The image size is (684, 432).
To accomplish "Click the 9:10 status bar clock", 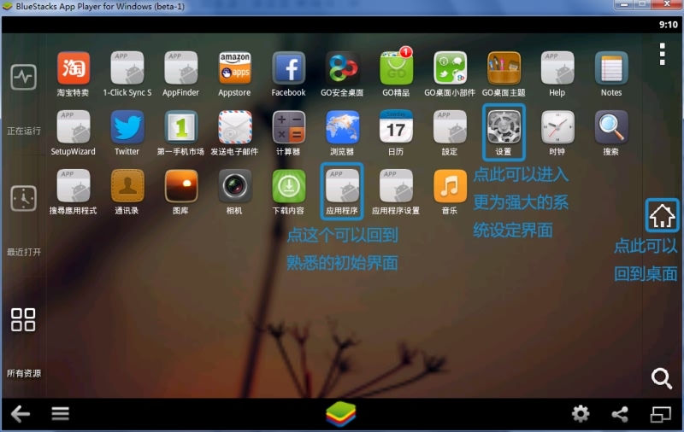I will [669, 25].
